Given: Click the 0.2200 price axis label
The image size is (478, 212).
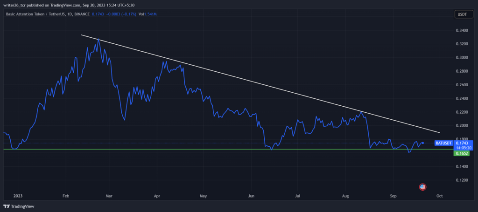Looking at the screenshot, I should point(461,112).
